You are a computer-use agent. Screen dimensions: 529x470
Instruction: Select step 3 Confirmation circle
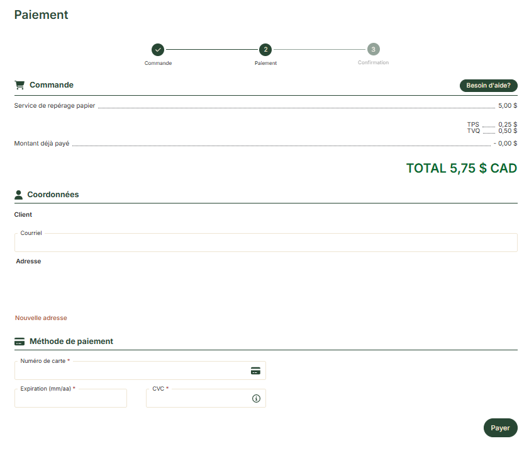click(373, 49)
